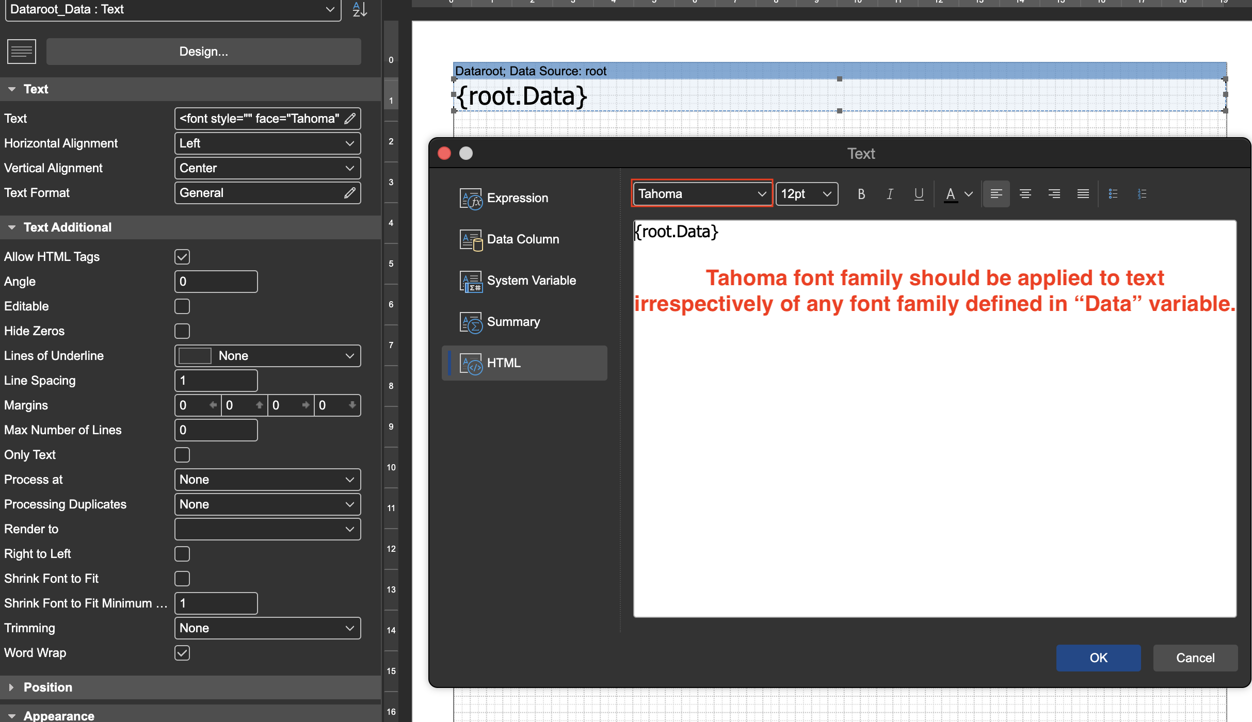Uncheck Allow HTML Tags checkbox
The image size is (1252, 722).
(182, 257)
